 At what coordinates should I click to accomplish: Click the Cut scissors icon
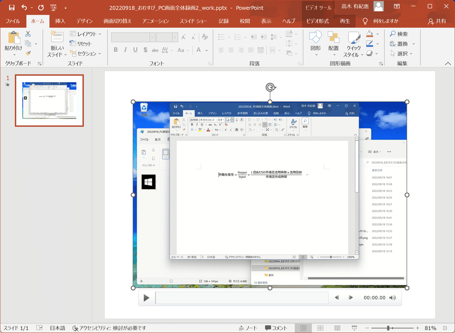(28, 34)
